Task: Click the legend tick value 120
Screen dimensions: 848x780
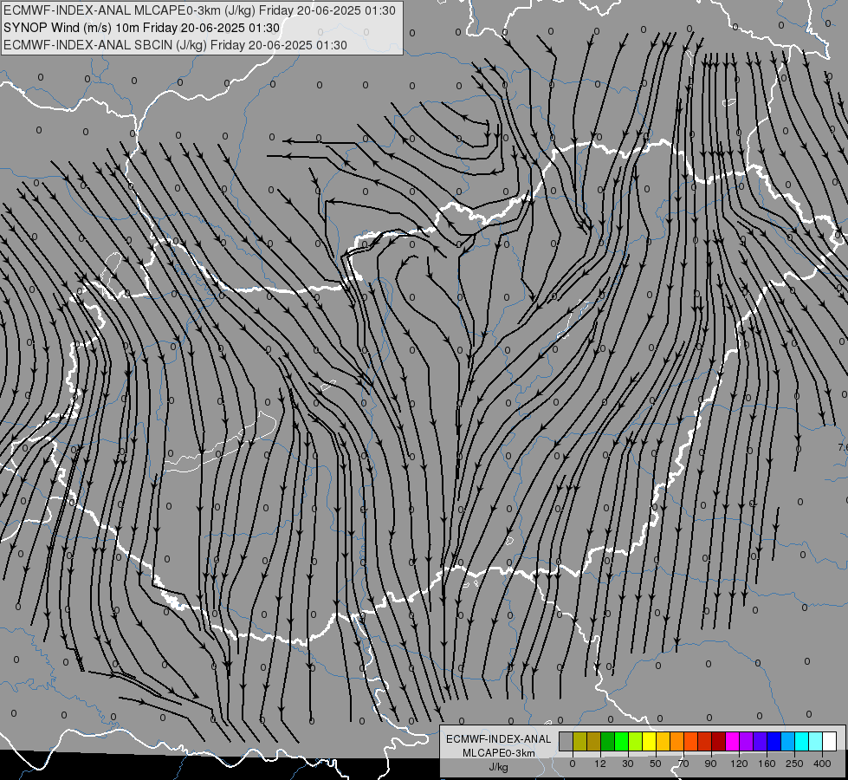Action: (x=739, y=764)
